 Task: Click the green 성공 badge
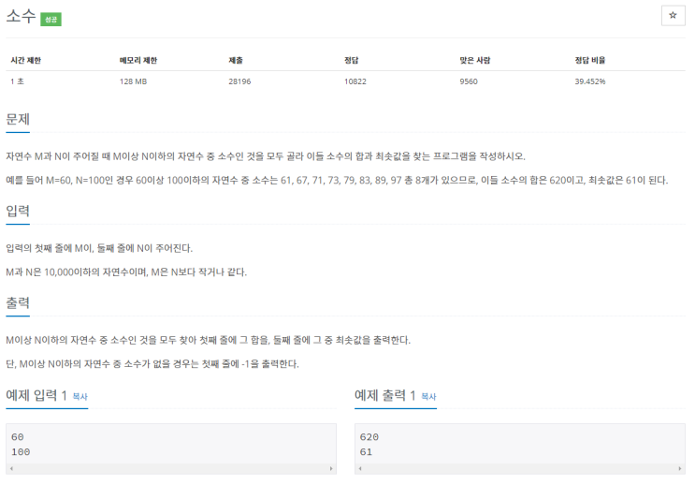pyautogui.click(x=51, y=20)
